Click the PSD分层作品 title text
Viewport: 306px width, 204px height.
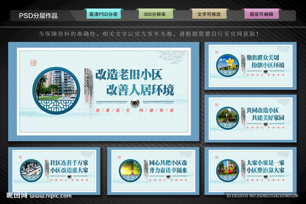pos(38,16)
